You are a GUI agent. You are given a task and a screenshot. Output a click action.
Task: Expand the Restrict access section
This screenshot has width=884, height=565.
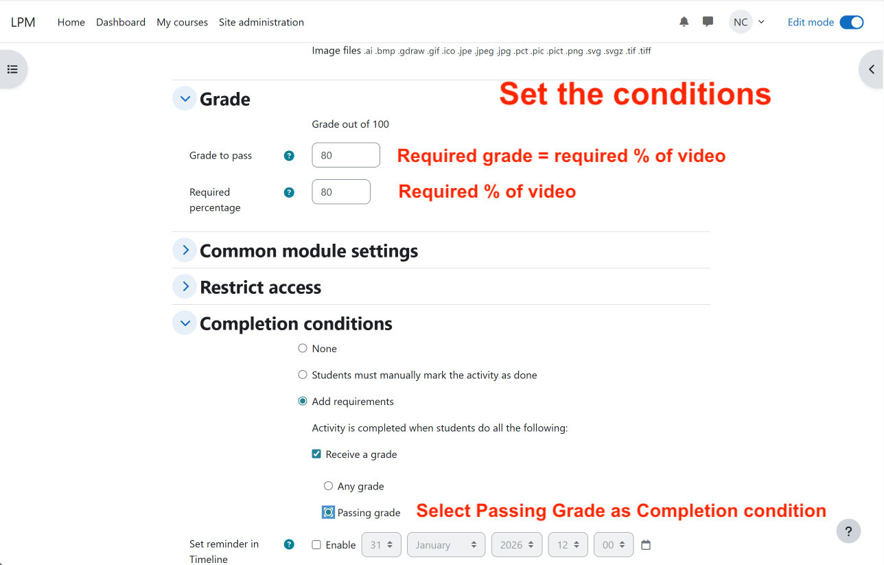[185, 287]
